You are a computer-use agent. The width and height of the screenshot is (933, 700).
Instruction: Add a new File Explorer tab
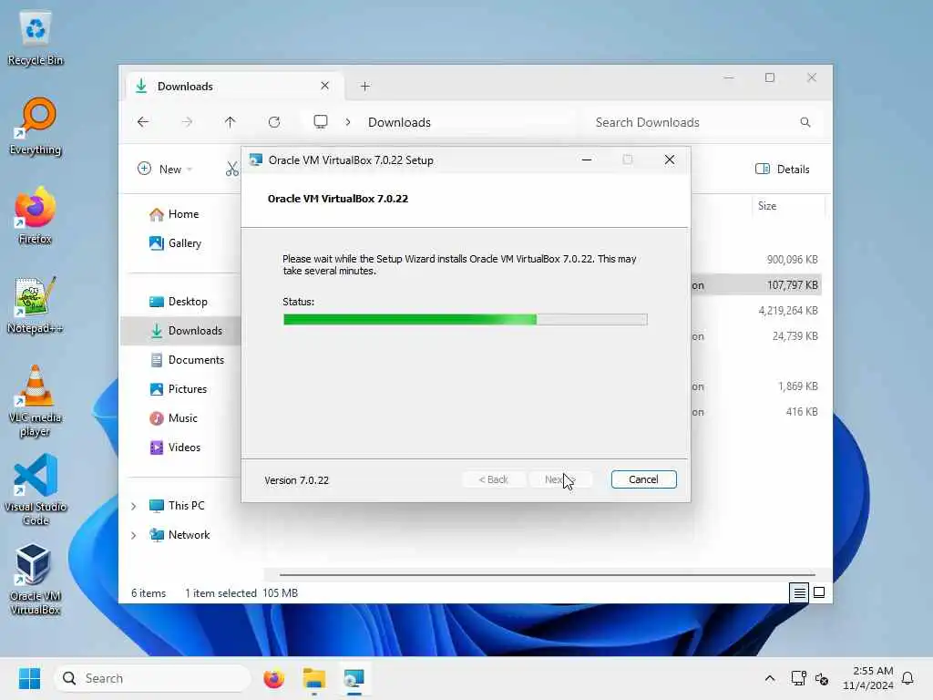(364, 87)
